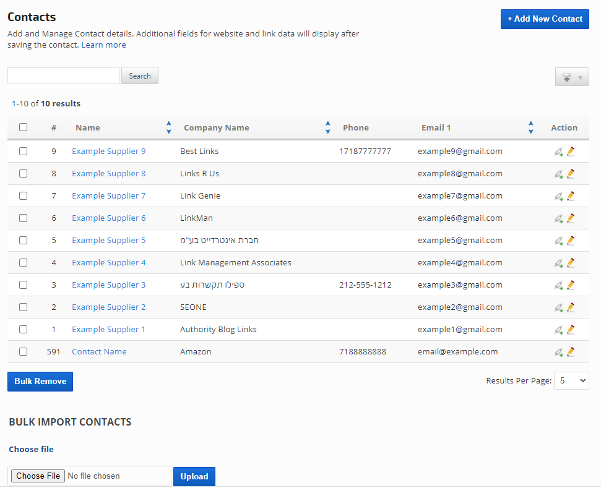601x488 pixels.
Task: Open the Results Per Page dropdown
Action: (571, 381)
